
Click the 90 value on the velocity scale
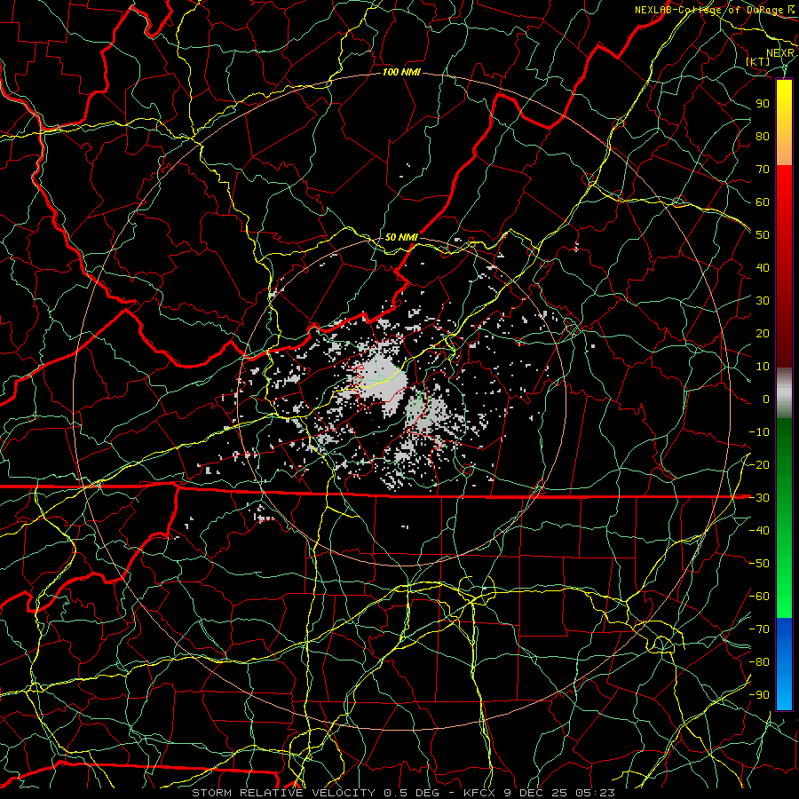763,104
